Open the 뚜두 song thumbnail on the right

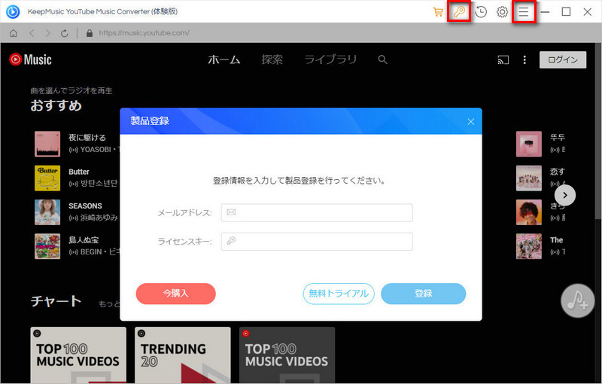pos(529,144)
